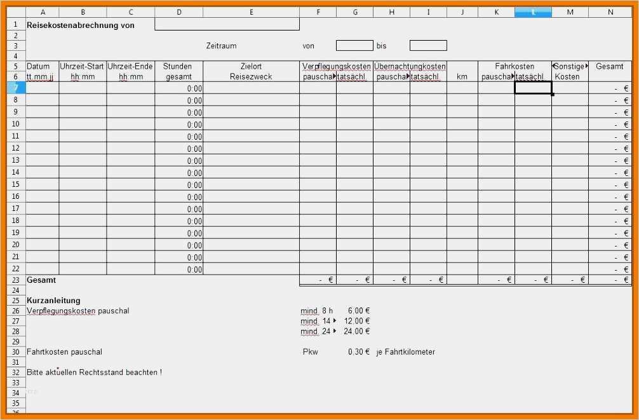The height and width of the screenshot is (420, 639).
Task: Select row 7 header
Action: click(x=16, y=88)
